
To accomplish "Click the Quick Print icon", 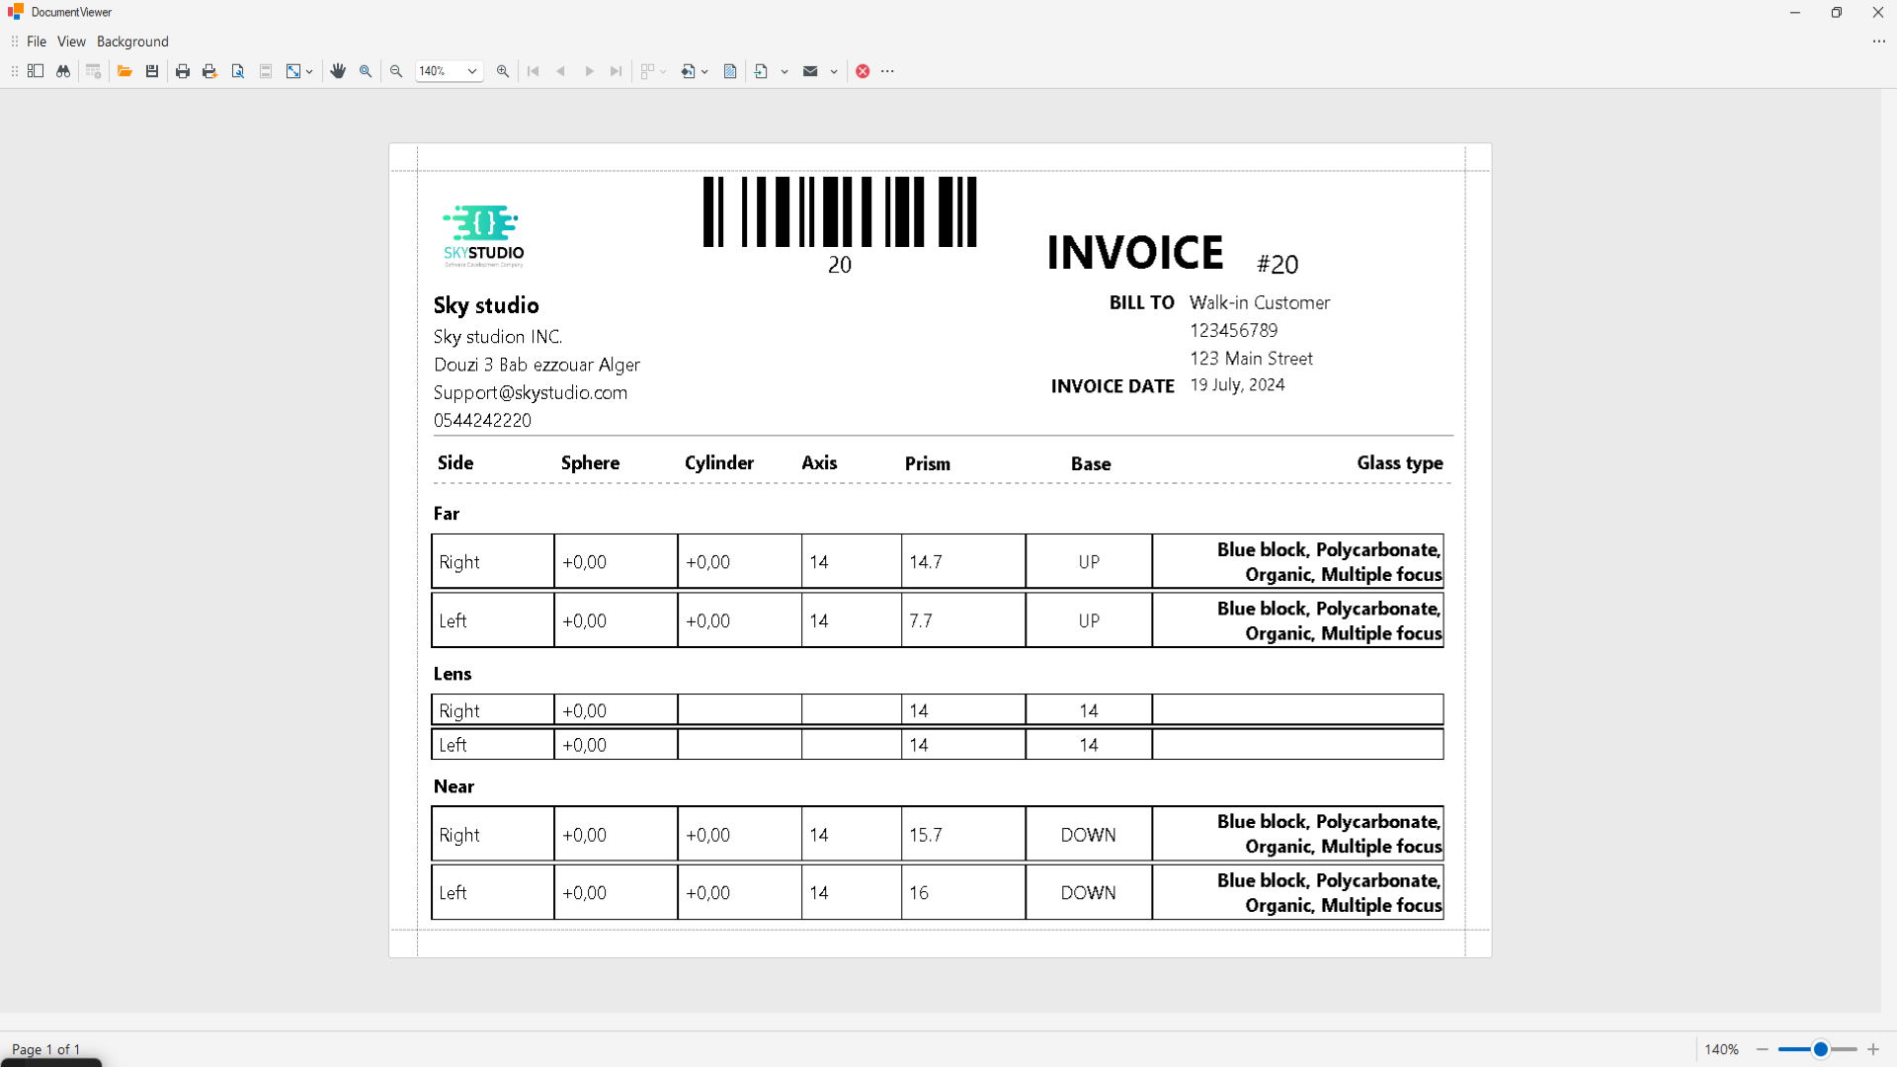I will pos(209,71).
